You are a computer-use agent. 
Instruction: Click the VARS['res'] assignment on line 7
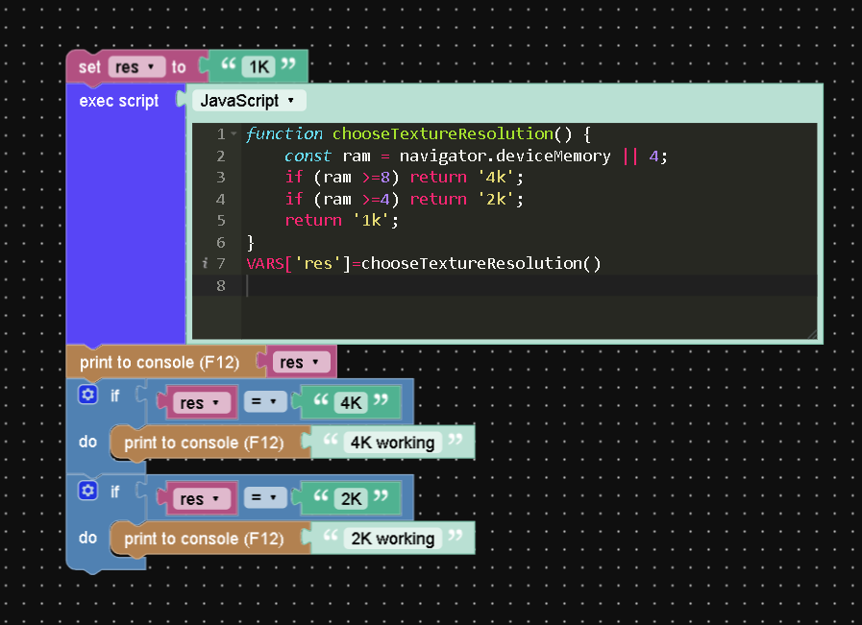tap(298, 264)
